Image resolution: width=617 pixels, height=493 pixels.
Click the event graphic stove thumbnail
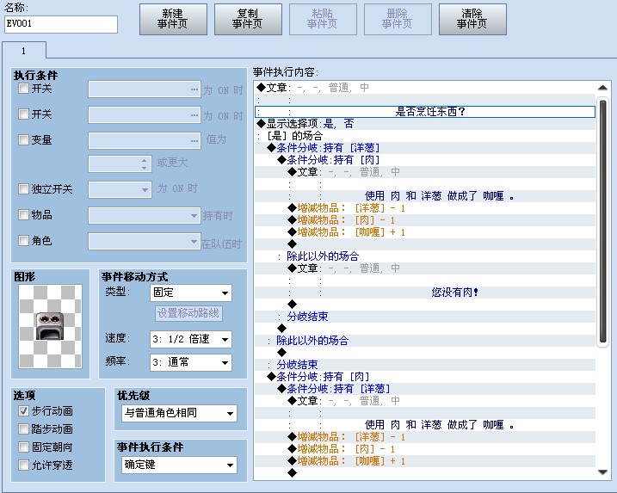coord(51,327)
